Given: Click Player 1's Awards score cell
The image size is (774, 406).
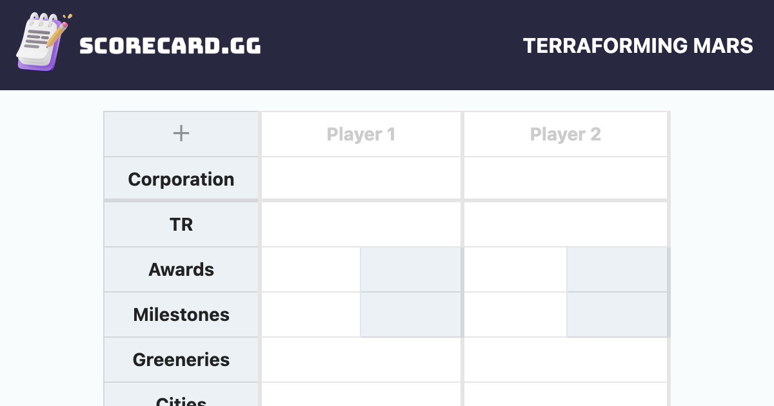Looking at the screenshot, I should point(310,269).
